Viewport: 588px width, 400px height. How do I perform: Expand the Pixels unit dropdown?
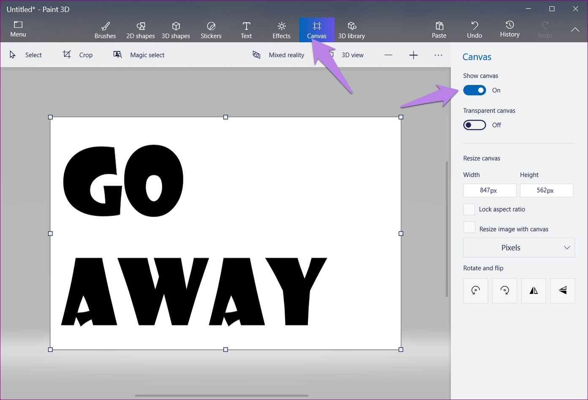click(x=519, y=248)
